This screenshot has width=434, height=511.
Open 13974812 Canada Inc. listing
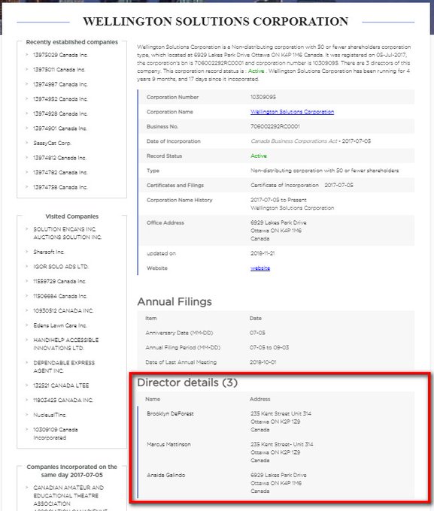coord(59,158)
